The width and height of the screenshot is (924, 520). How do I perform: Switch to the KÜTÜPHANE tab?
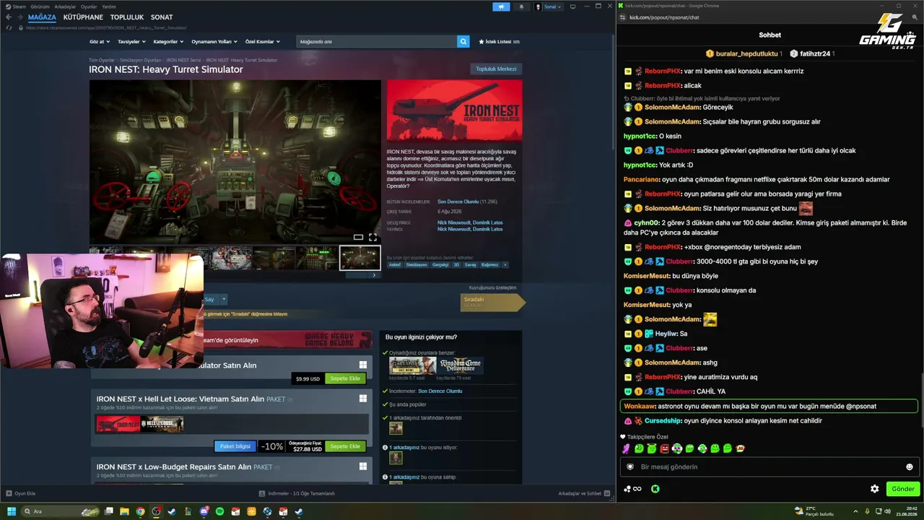coord(83,17)
